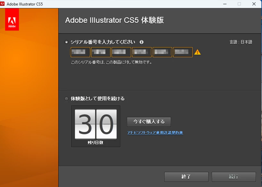The width and height of the screenshot is (262, 187).
Task: Click the Adobe Illustrator CS5 体験版 heading
Action: click(x=114, y=20)
